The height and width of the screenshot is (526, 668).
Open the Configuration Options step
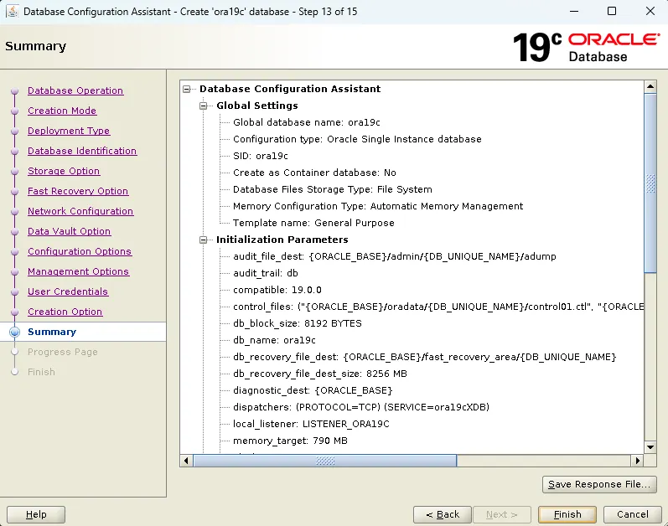[80, 251]
